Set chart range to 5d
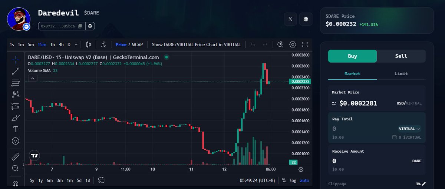The width and height of the screenshot is (445, 189). (x=79, y=180)
